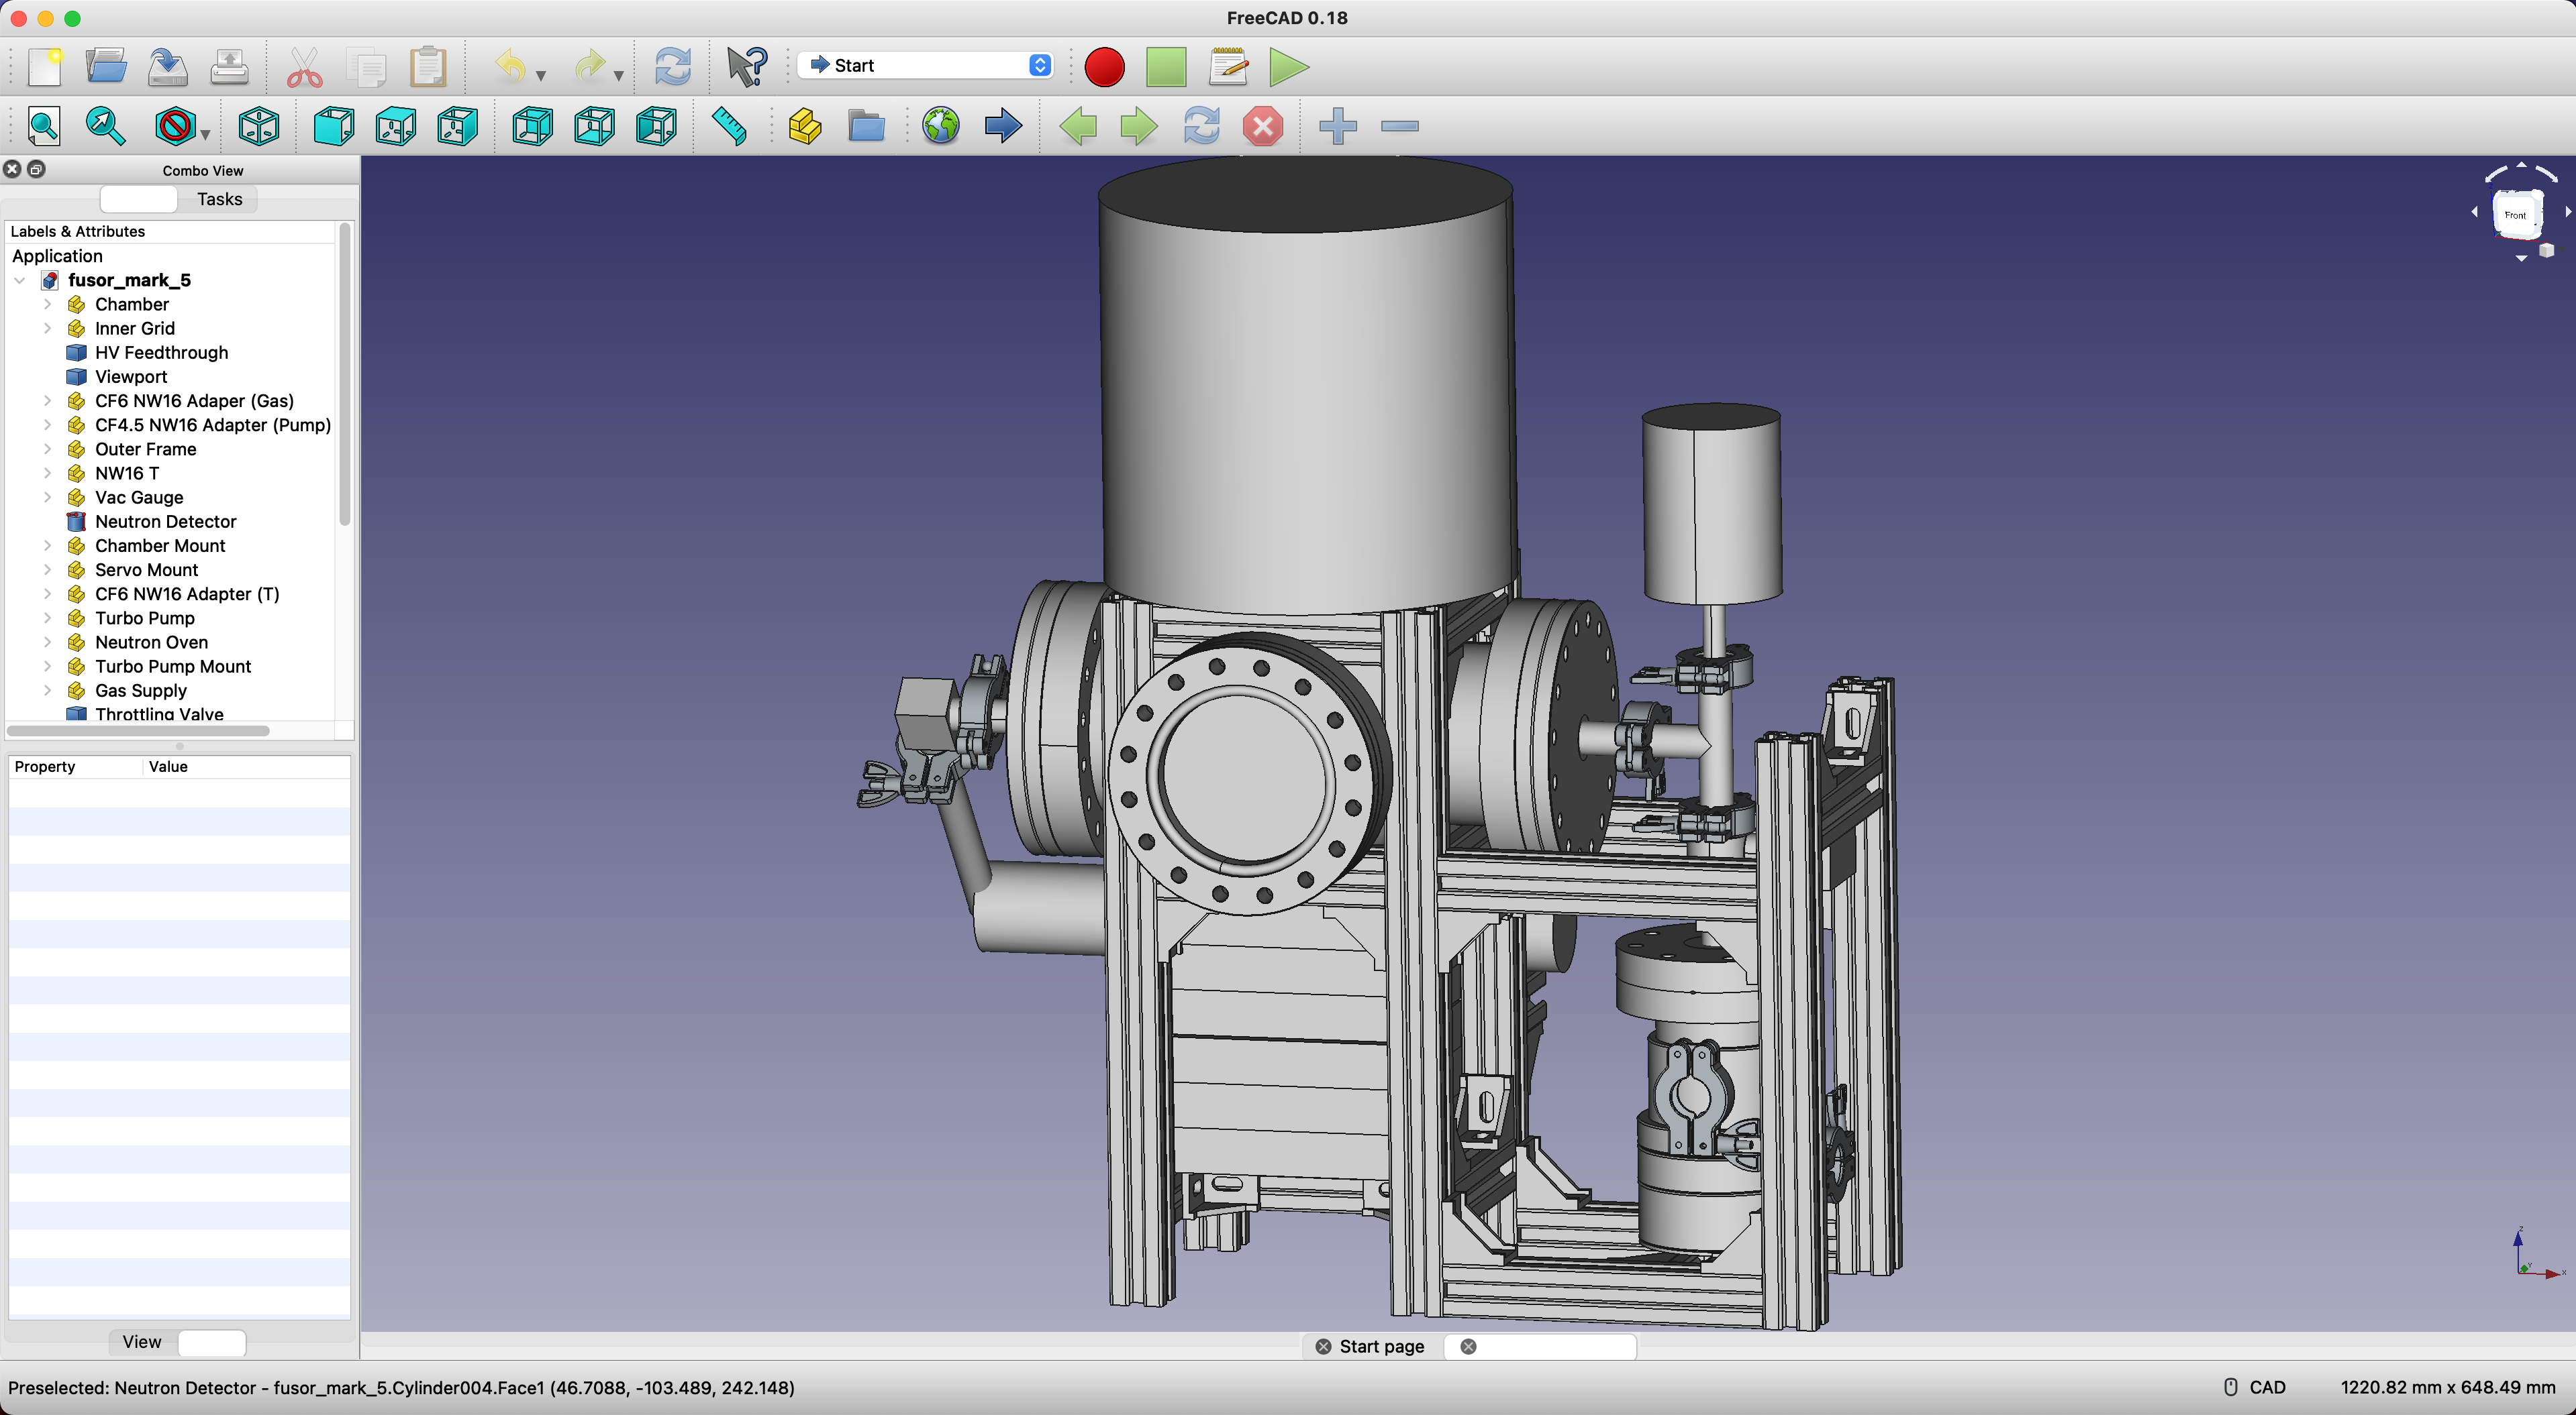Paste from clipboard
This screenshot has height=1415, width=2576.
coord(428,67)
